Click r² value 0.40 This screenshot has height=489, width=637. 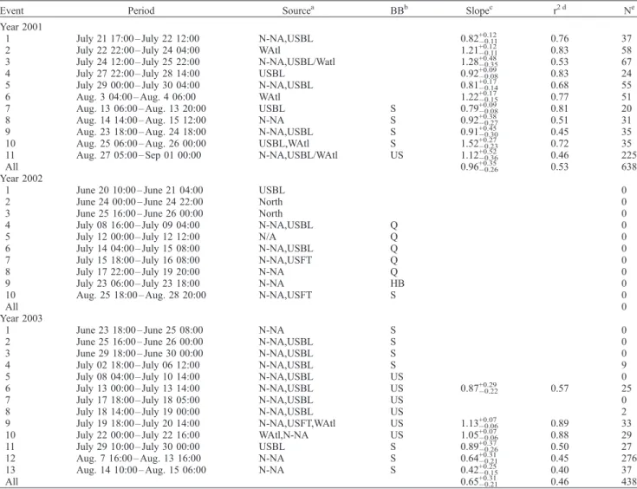pyautogui.click(x=560, y=470)
